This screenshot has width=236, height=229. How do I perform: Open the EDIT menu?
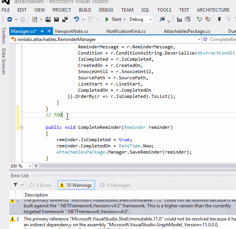[x=22, y=10]
